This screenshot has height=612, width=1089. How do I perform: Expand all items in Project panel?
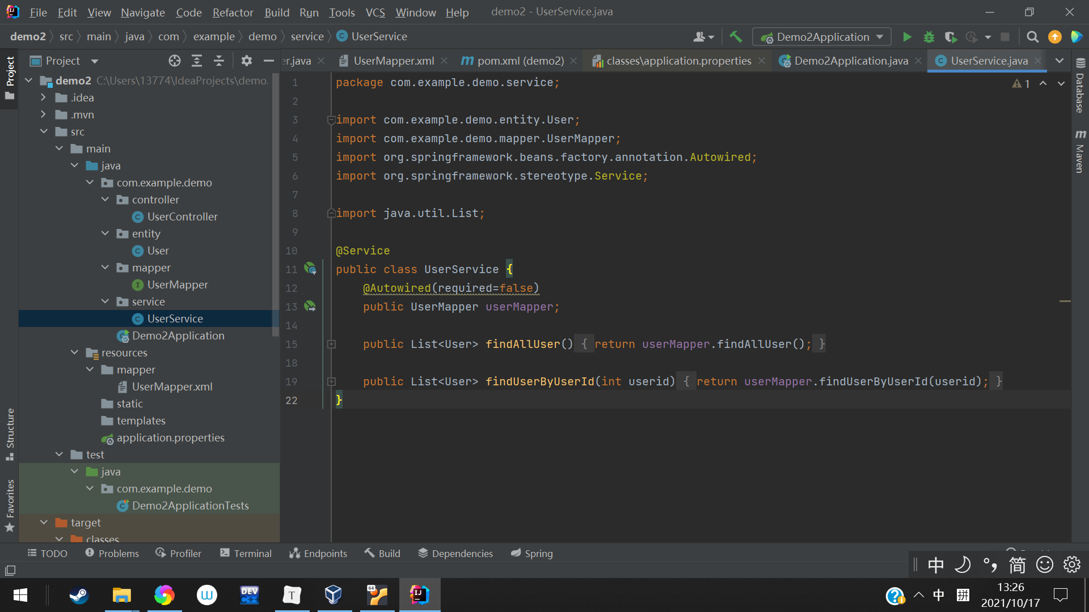tap(197, 61)
